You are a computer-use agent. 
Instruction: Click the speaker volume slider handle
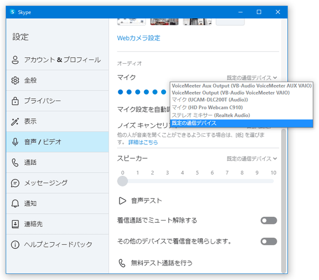[123, 181]
